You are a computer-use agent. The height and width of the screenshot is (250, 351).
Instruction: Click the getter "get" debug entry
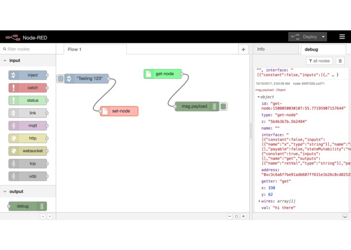(x=276, y=181)
